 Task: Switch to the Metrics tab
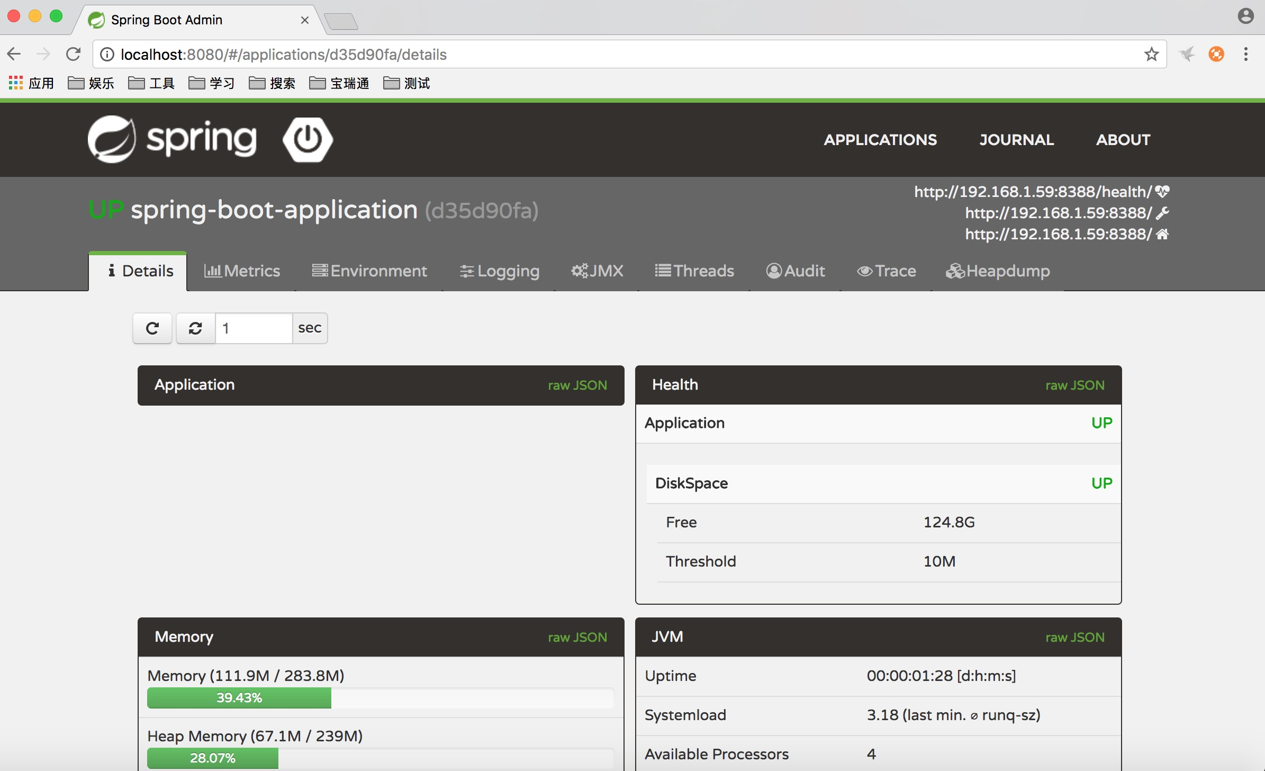pos(242,271)
